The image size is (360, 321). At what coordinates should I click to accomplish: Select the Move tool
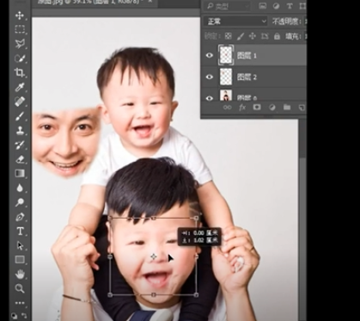[x=20, y=15]
